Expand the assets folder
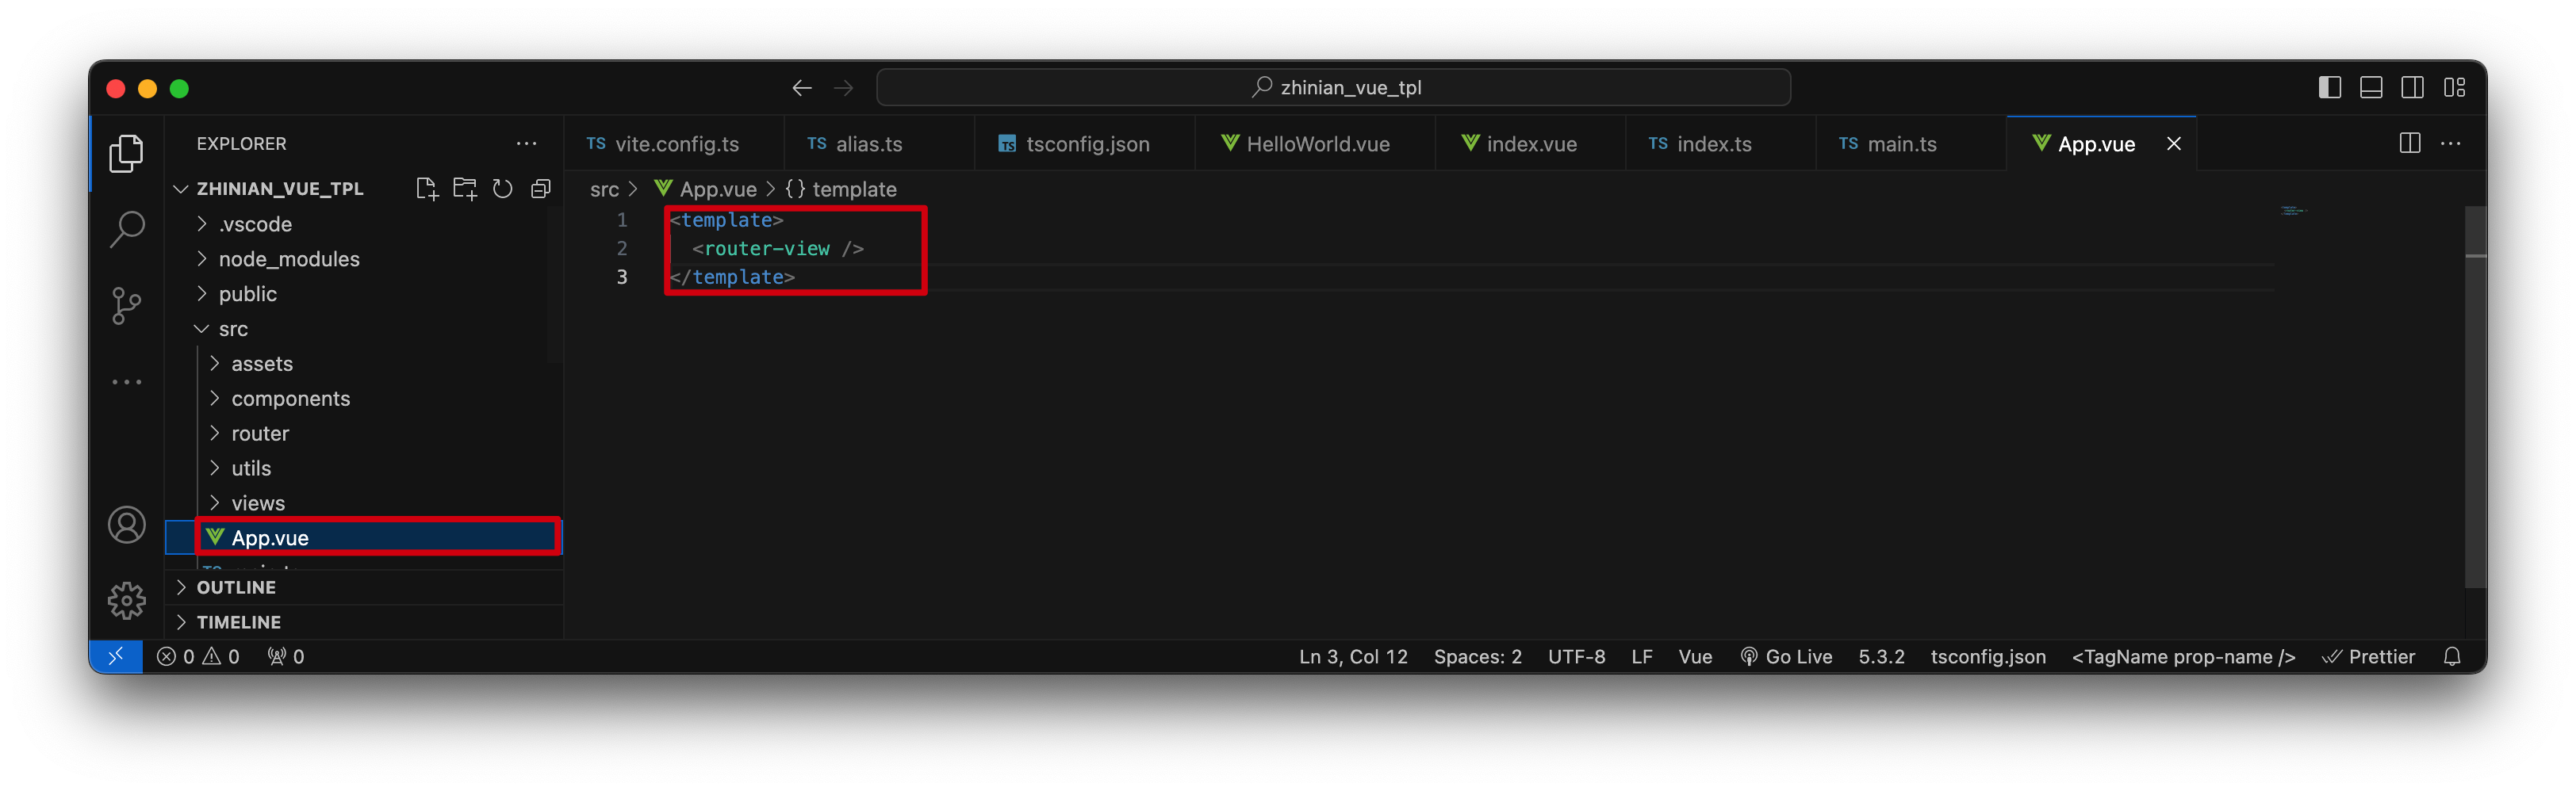 coord(365,364)
